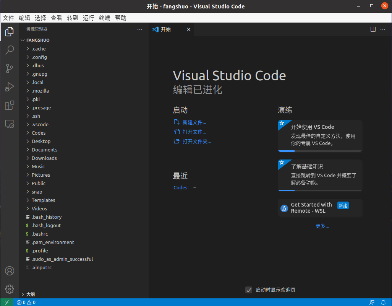Open editor more actions ellipsis
This screenshot has height=306, width=392.
[383, 29]
